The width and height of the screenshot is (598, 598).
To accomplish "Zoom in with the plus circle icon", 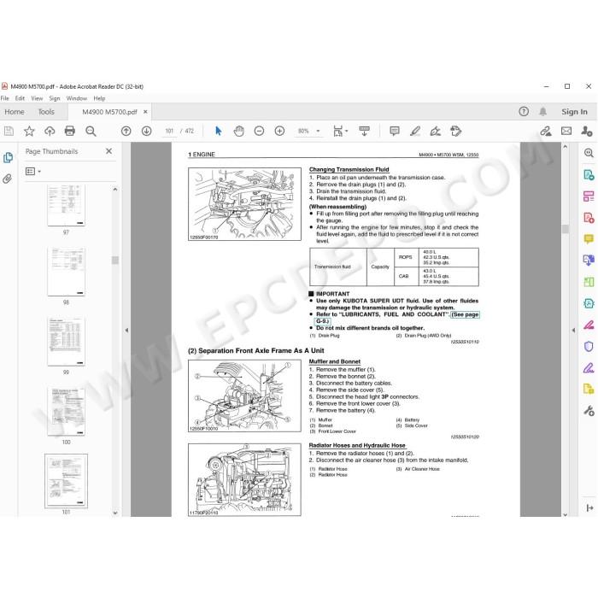I will tap(279, 132).
